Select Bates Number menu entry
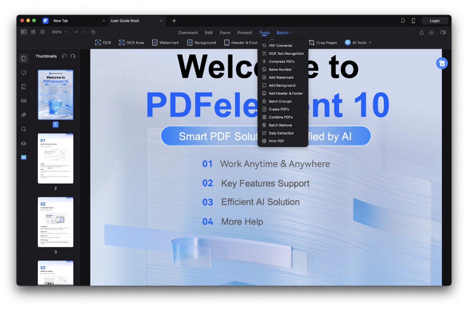Viewport: 468px width, 311px height. click(x=283, y=69)
